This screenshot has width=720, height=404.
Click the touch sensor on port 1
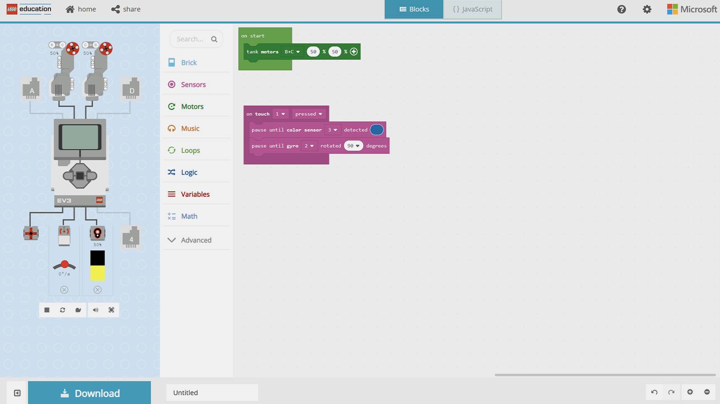point(31,233)
